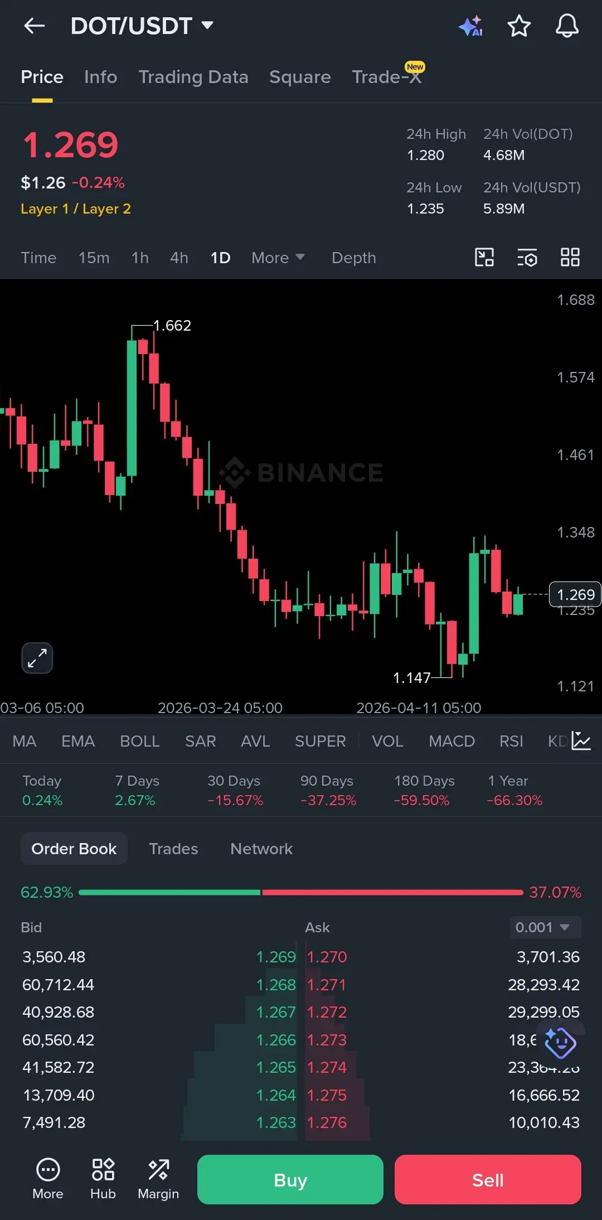Tap the current price label 1.269 on chart axis
Image resolution: width=602 pixels, height=1220 pixels.
(575, 594)
